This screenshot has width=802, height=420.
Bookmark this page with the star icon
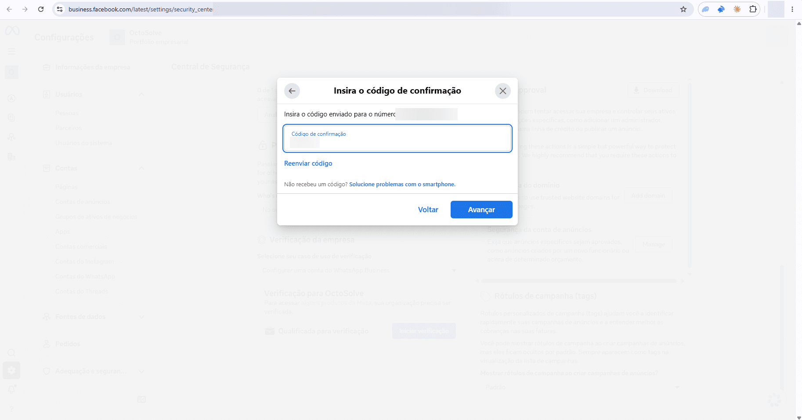tap(683, 9)
